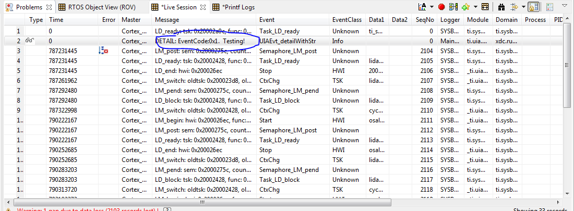Open Find with the binoculars icon
Viewport: 574px width, 211px height.
(502, 7)
